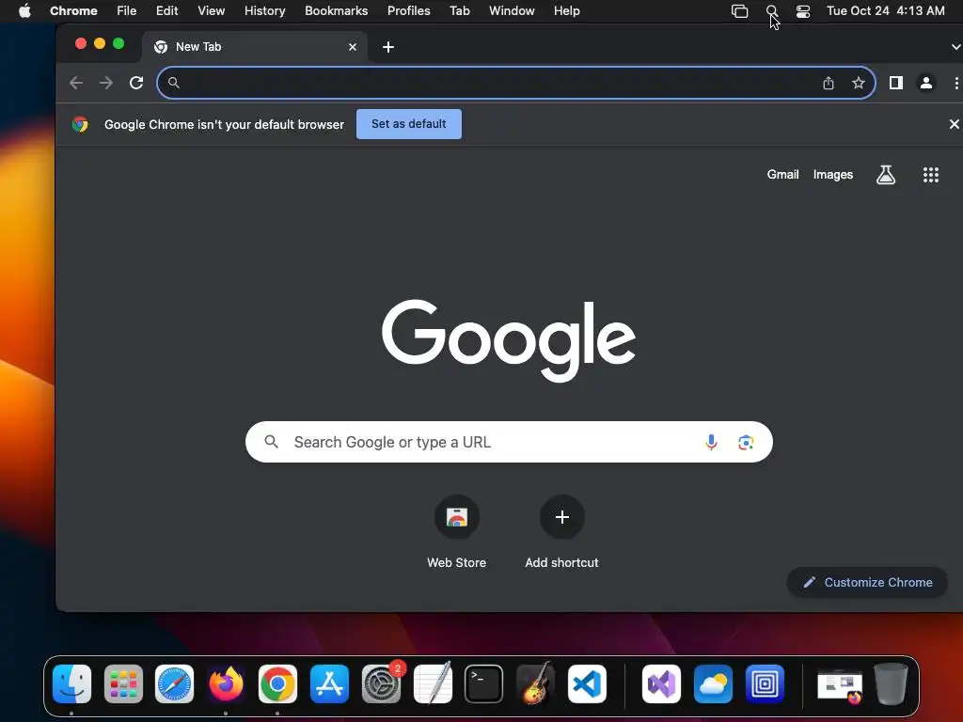This screenshot has height=722, width=963.
Task: Open a new tab with plus button
Action: pos(388,47)
